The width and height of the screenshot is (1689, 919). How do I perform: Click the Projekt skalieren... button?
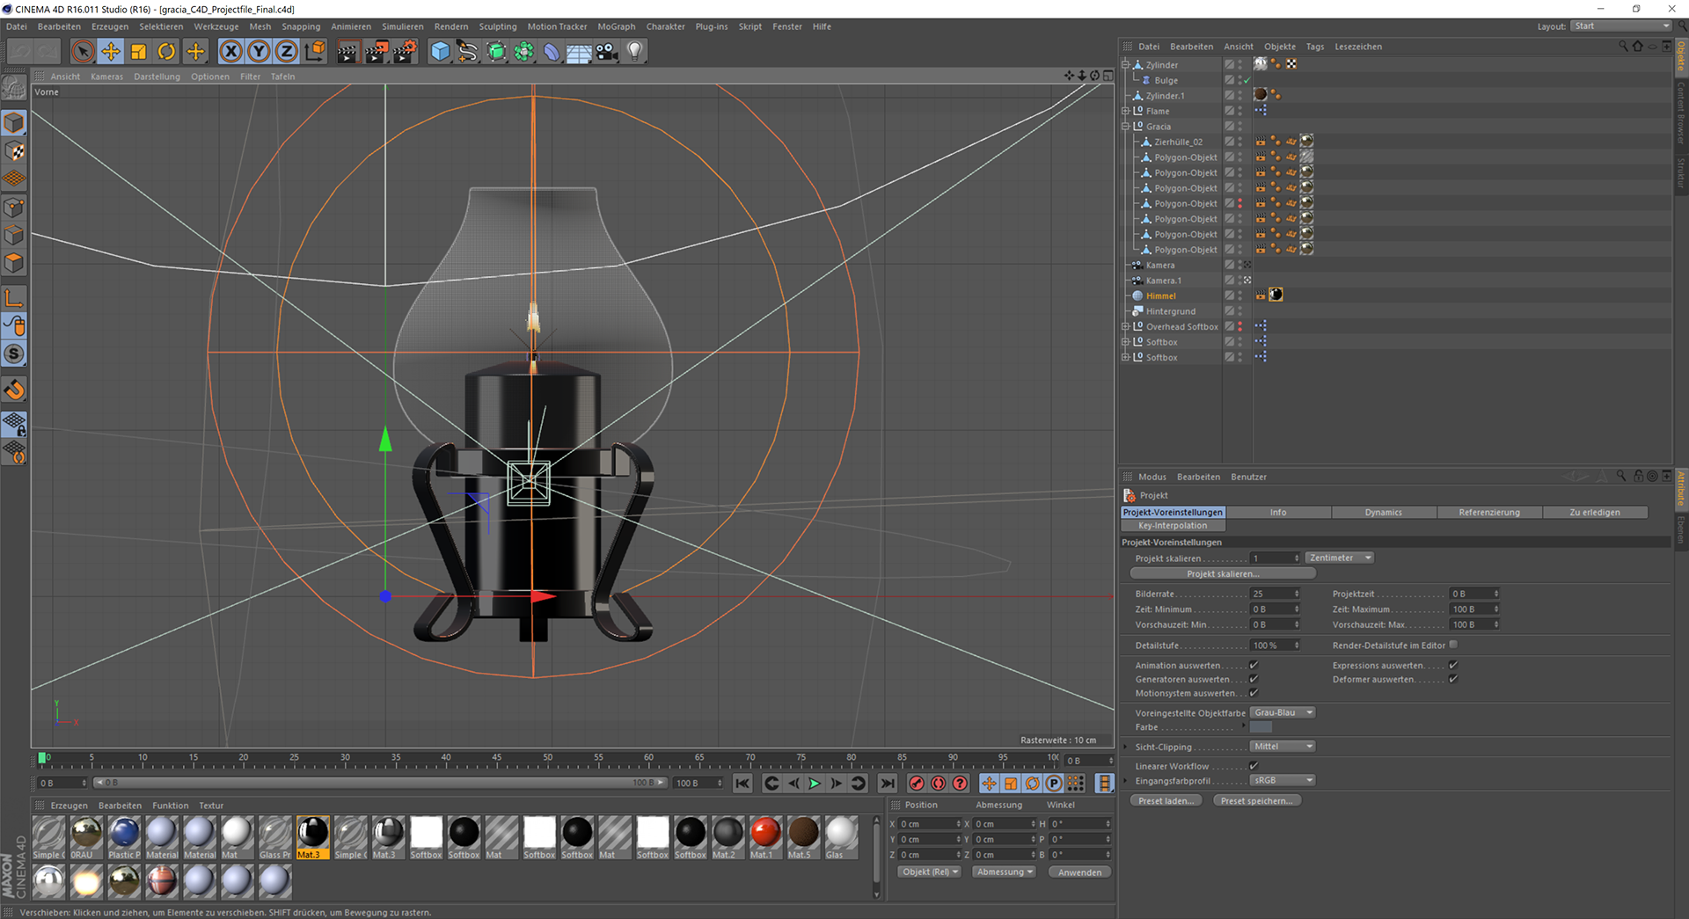[1223, 573]
